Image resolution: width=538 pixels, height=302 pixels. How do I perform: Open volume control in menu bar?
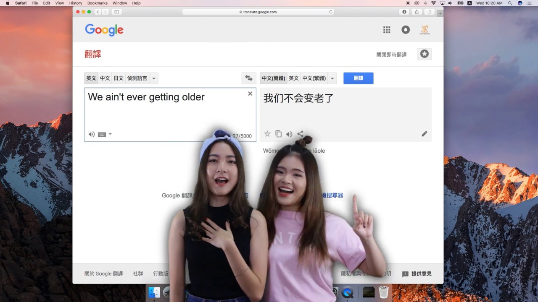[450, 3]
